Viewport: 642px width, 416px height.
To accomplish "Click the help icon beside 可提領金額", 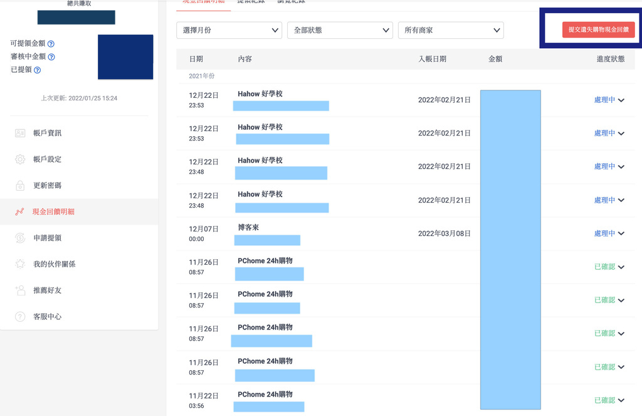I will pyautogui.click(x=51, y=44).
